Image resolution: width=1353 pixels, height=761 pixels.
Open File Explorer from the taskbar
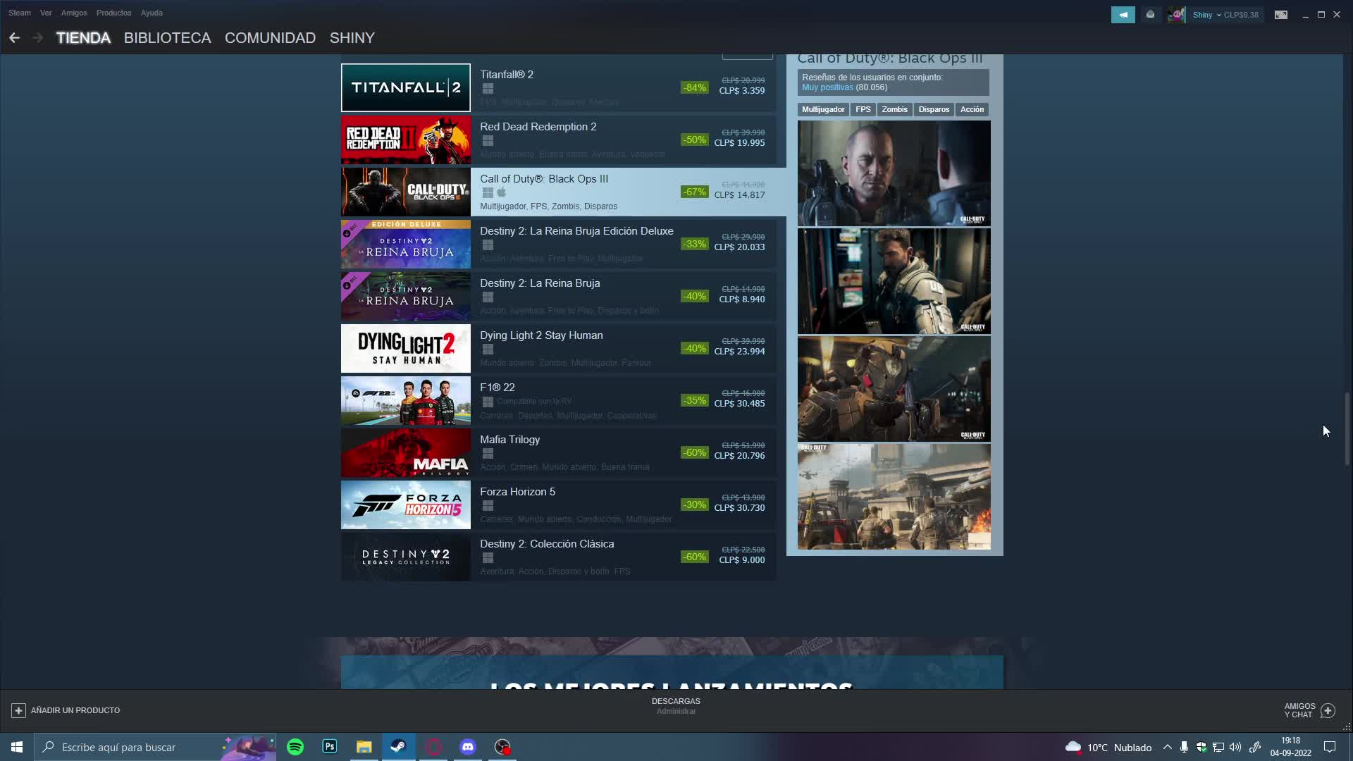(x=364, y=747)
